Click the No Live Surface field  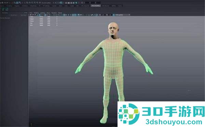46,3
